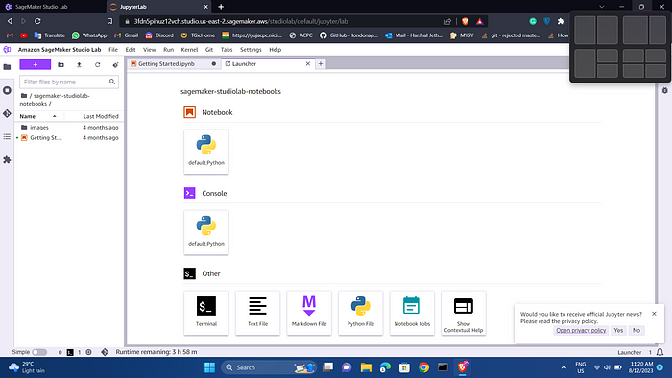Click No on the Jupyter news prompt
Image resolution: width=672 pixels, height=378 pixels.
636,330
